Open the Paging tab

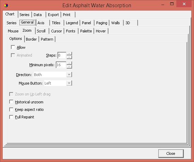coord(102,23)
